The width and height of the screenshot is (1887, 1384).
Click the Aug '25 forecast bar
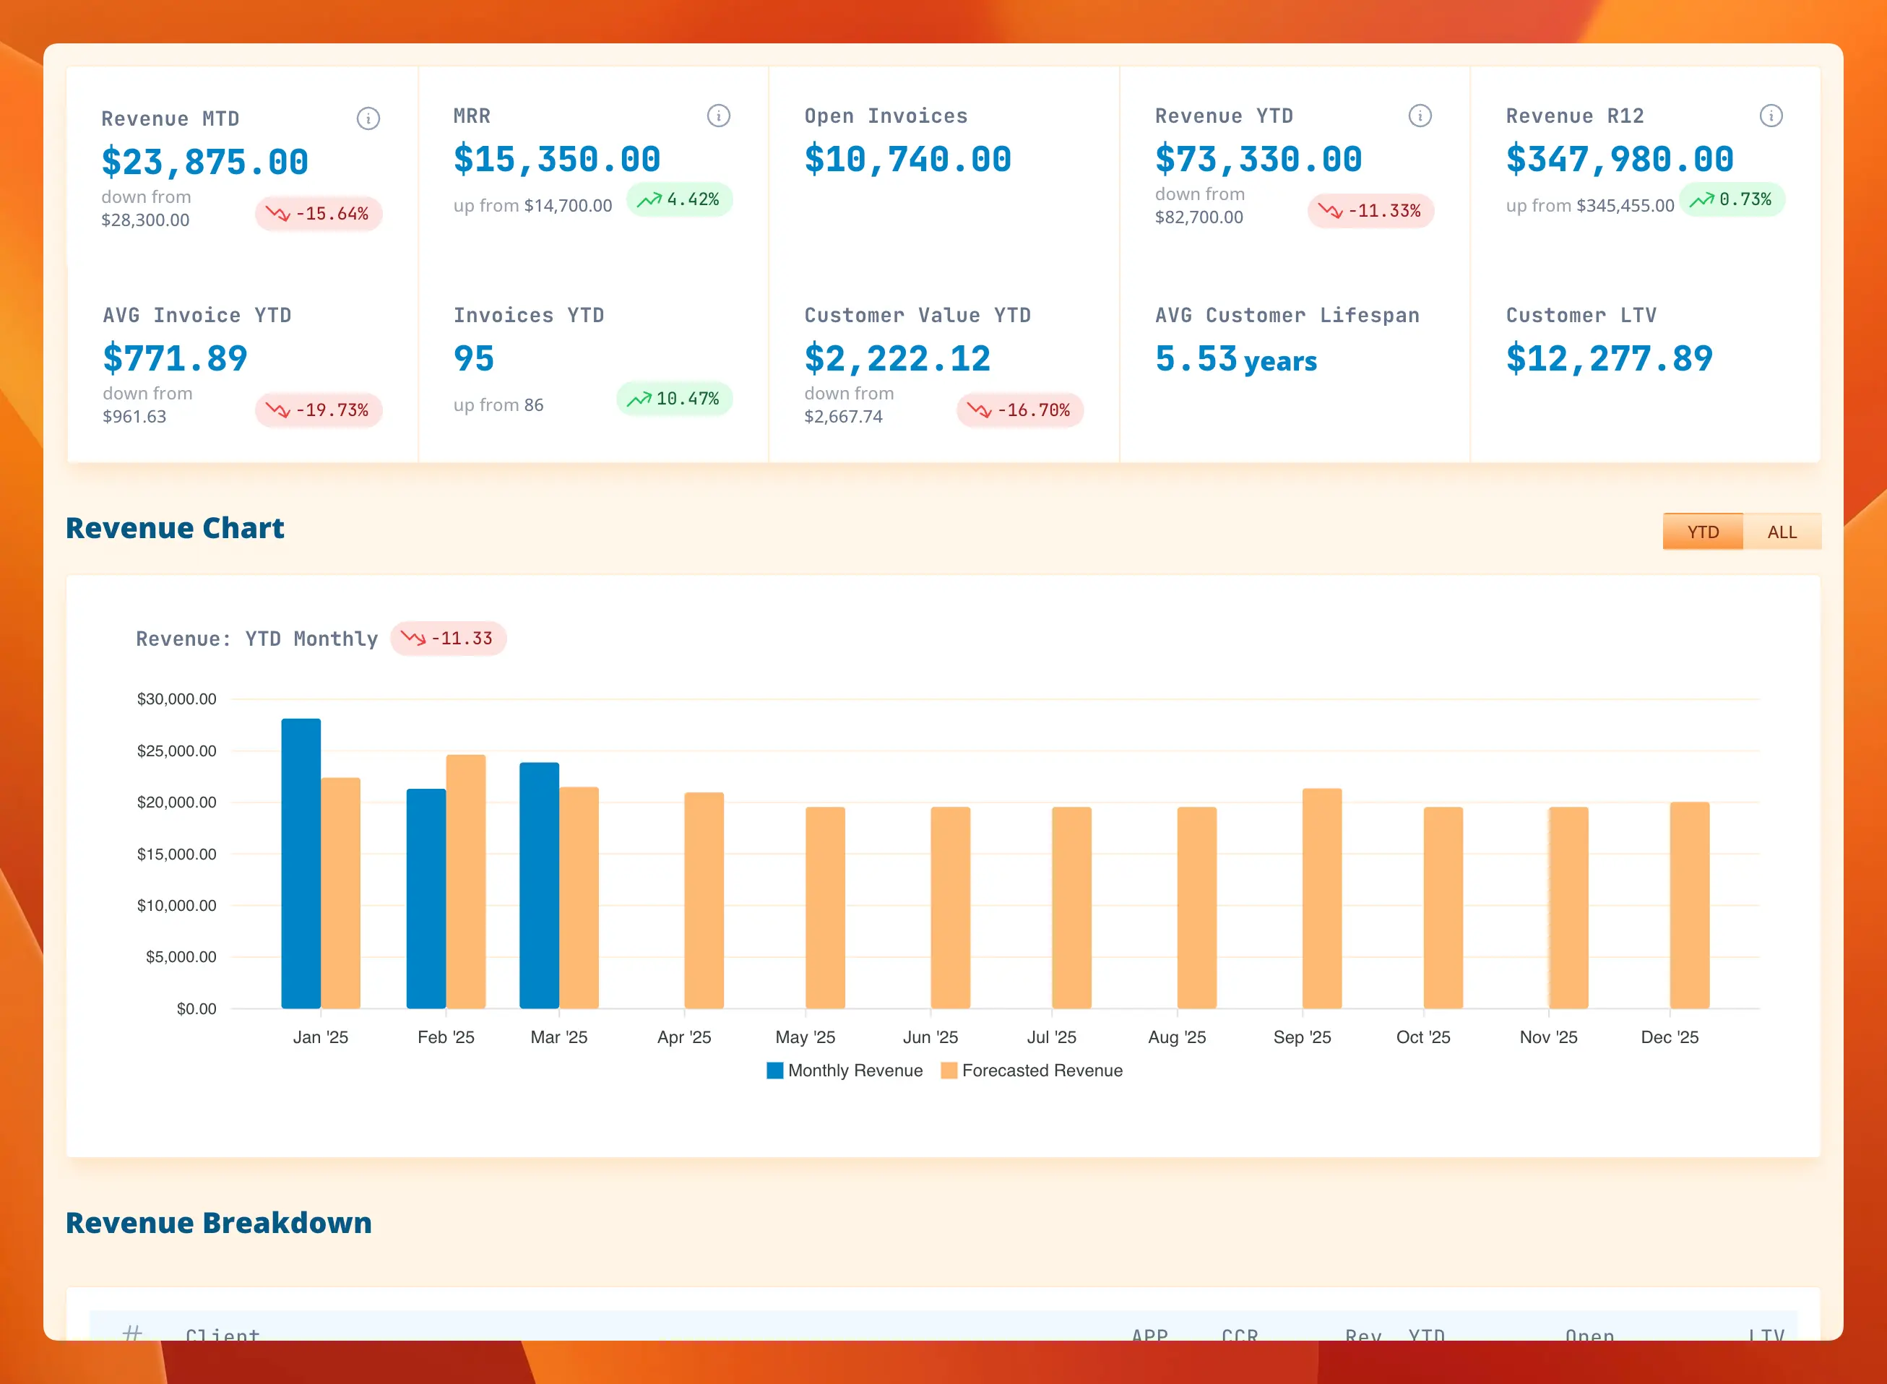point(1196,907)
